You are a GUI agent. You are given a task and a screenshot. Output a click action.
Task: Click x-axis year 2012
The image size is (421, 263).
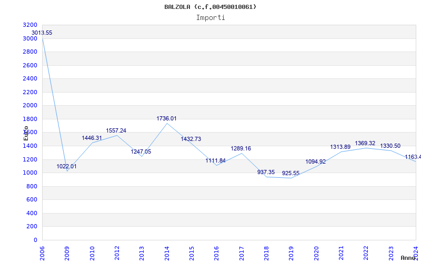pyautogui.click(x=117, y=254)
